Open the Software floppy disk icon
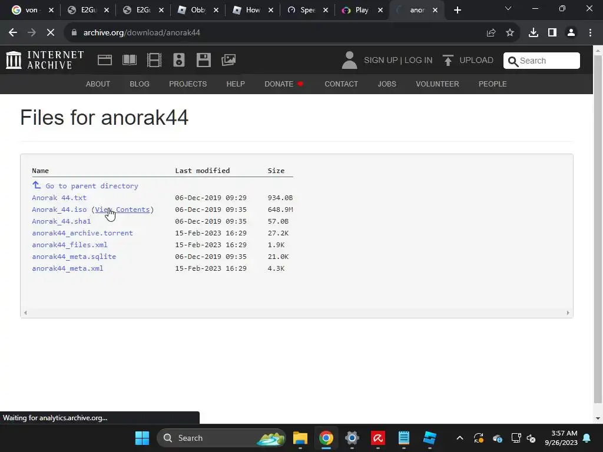 click(203, 60)
